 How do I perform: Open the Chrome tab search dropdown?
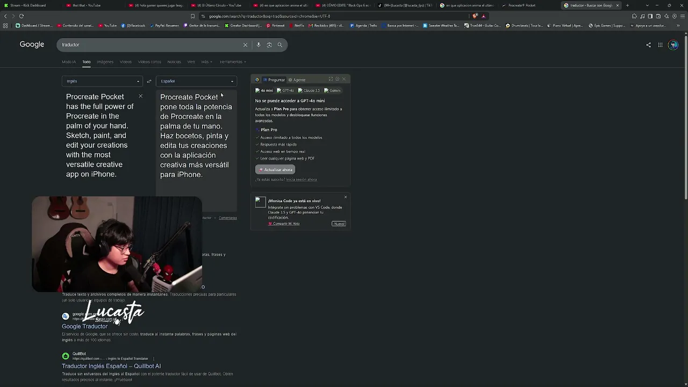pos(648,5)
